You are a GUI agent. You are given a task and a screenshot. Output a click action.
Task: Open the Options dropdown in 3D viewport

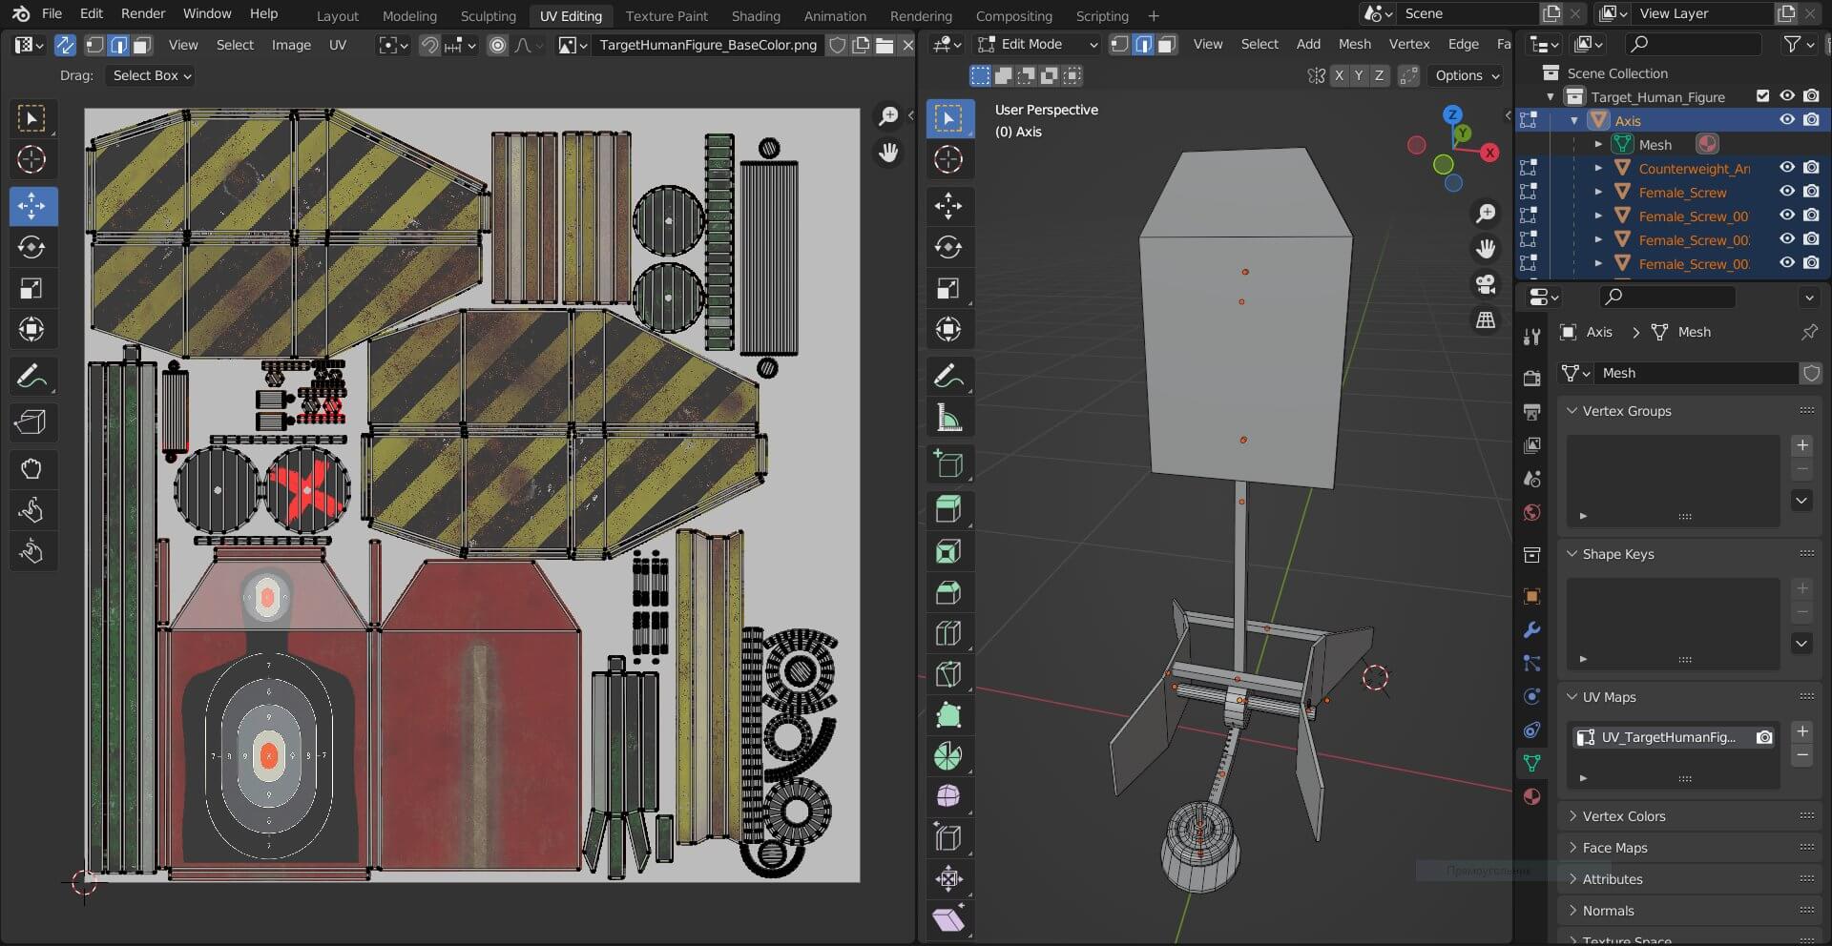pyautogui.click(x=1467, y=75)
